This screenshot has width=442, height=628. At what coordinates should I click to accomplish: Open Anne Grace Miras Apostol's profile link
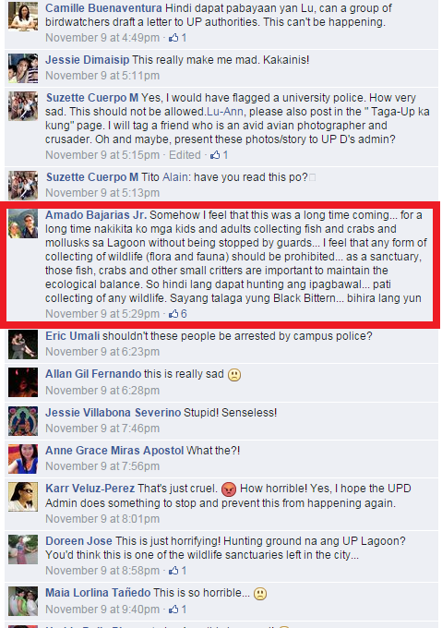click(114, 451)
